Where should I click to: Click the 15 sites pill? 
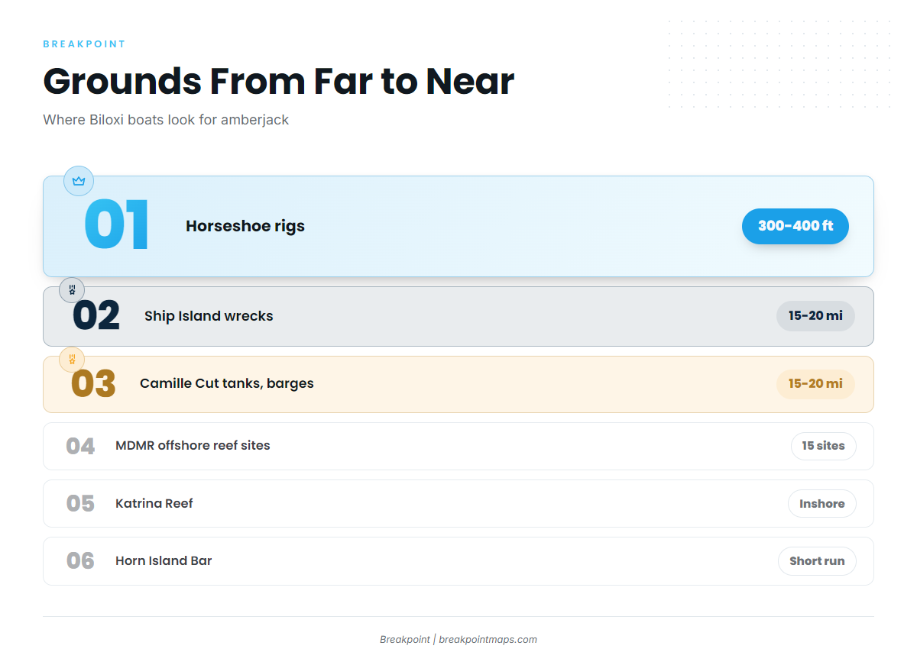[x=823, y=446]
